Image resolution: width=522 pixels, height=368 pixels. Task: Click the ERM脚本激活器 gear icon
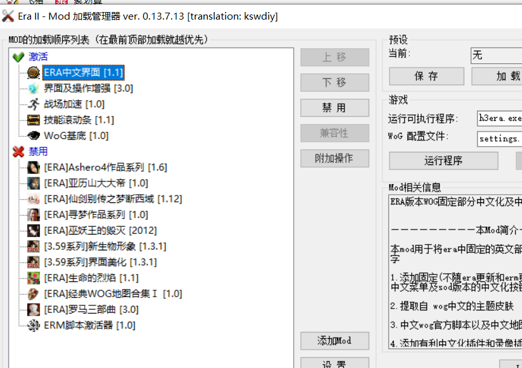coord(34,326)
